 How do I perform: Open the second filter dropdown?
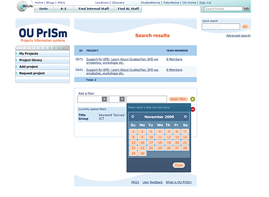[117, 99]
